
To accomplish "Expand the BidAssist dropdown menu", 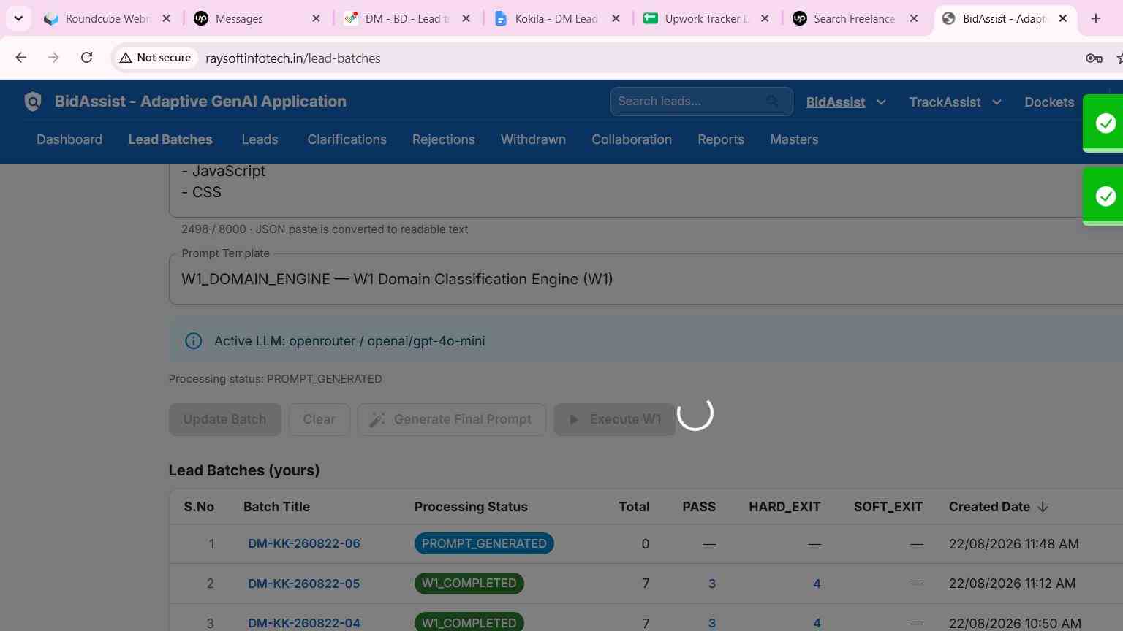I will [x=880, y=102].
